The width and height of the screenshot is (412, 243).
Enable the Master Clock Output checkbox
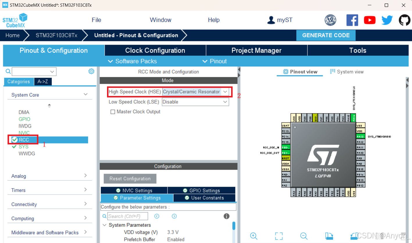113,112
